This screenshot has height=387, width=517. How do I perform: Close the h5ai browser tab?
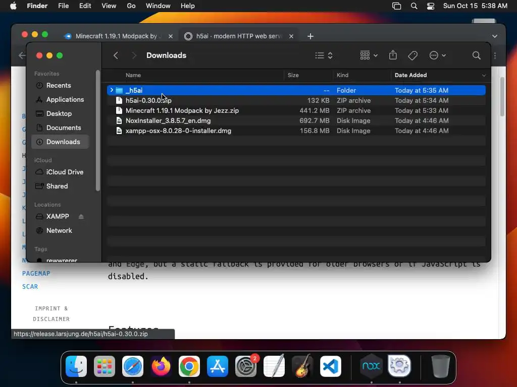291,36
